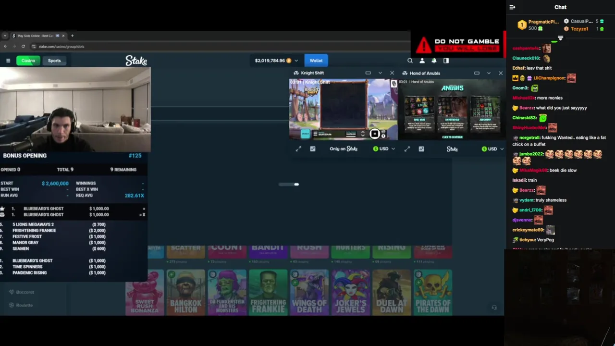Adjust Knight Shift bet stepper arrows

(x=363, y=134)
